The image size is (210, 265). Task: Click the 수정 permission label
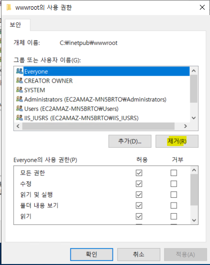click(26, 184)
